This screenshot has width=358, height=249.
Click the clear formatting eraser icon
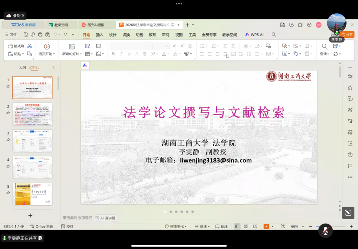[x=190, y=46]
